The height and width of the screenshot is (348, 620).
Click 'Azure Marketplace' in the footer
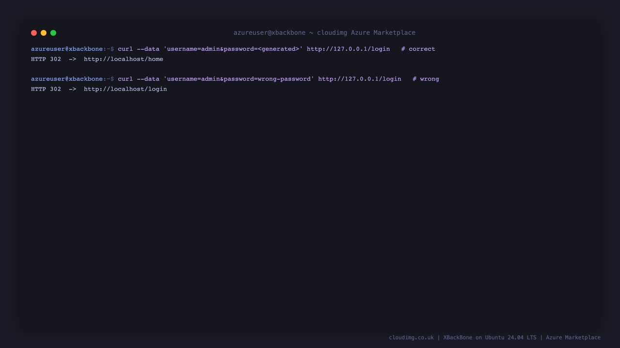point(573,337)
